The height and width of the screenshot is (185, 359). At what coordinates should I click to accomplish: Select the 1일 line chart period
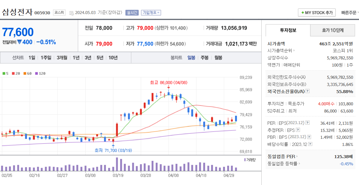pyautogui.click(x=32, y=58)
